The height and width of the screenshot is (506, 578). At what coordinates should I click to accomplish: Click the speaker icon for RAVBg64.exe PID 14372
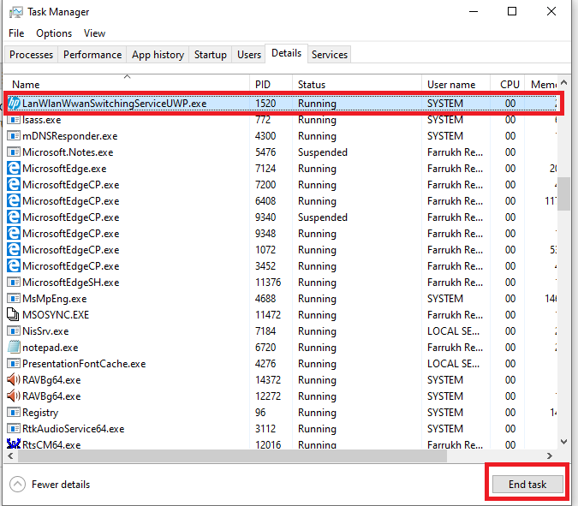point(14,379)
